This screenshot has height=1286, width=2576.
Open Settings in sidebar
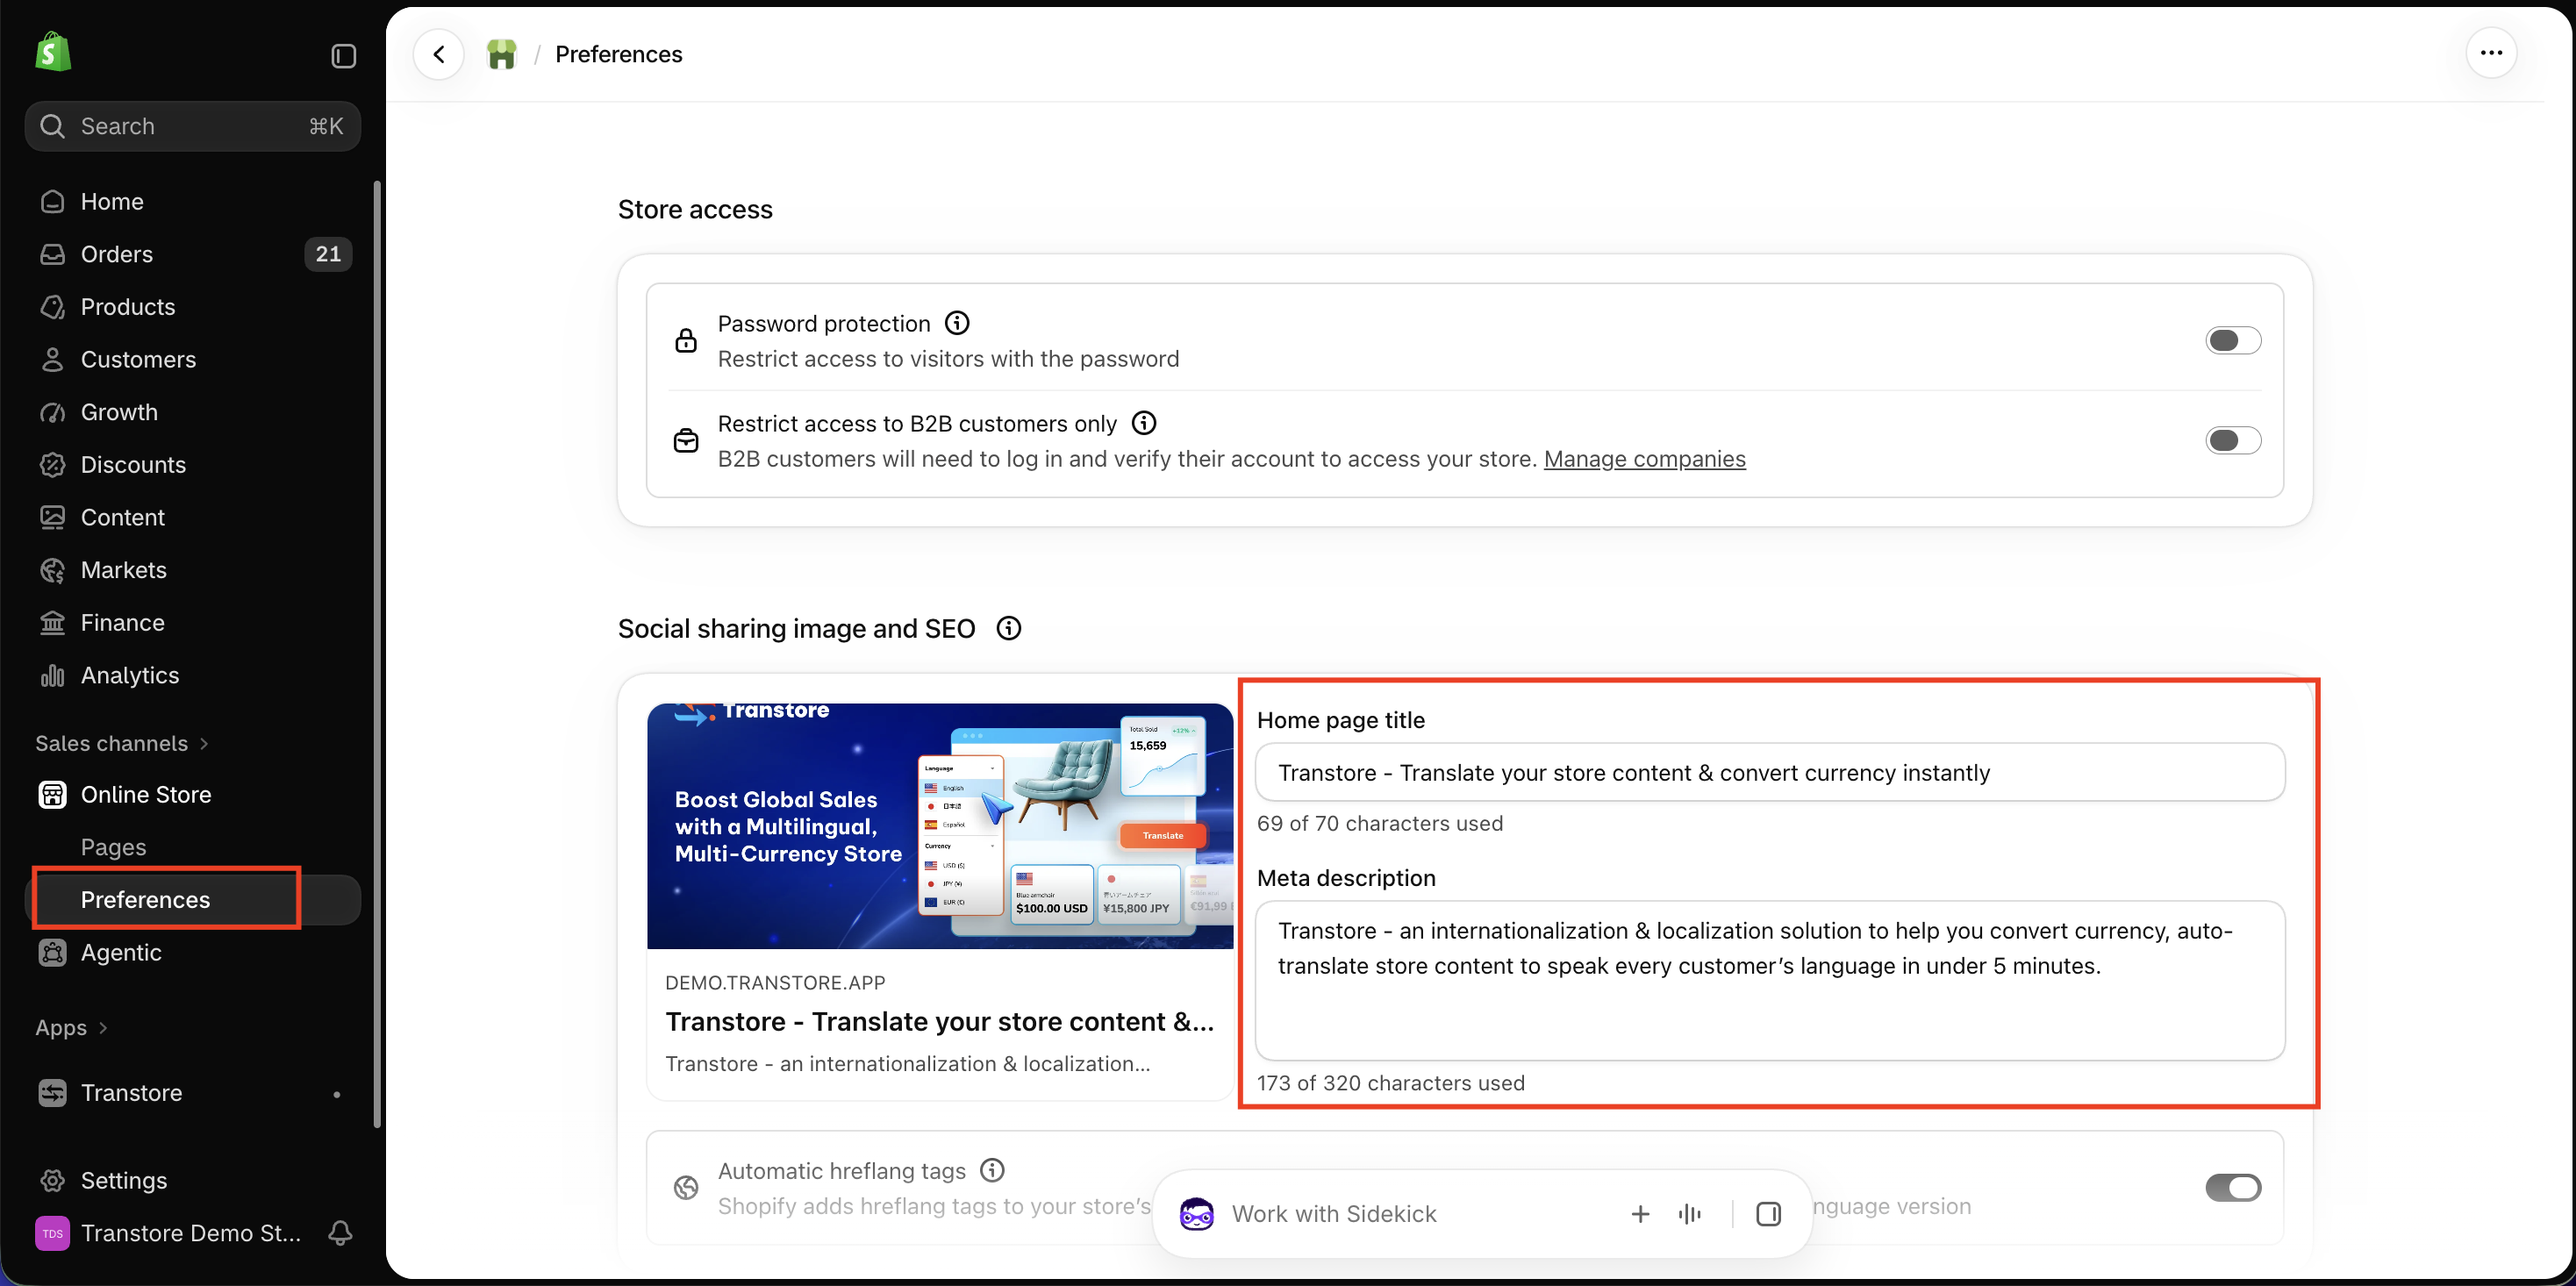coord(193,1181)
